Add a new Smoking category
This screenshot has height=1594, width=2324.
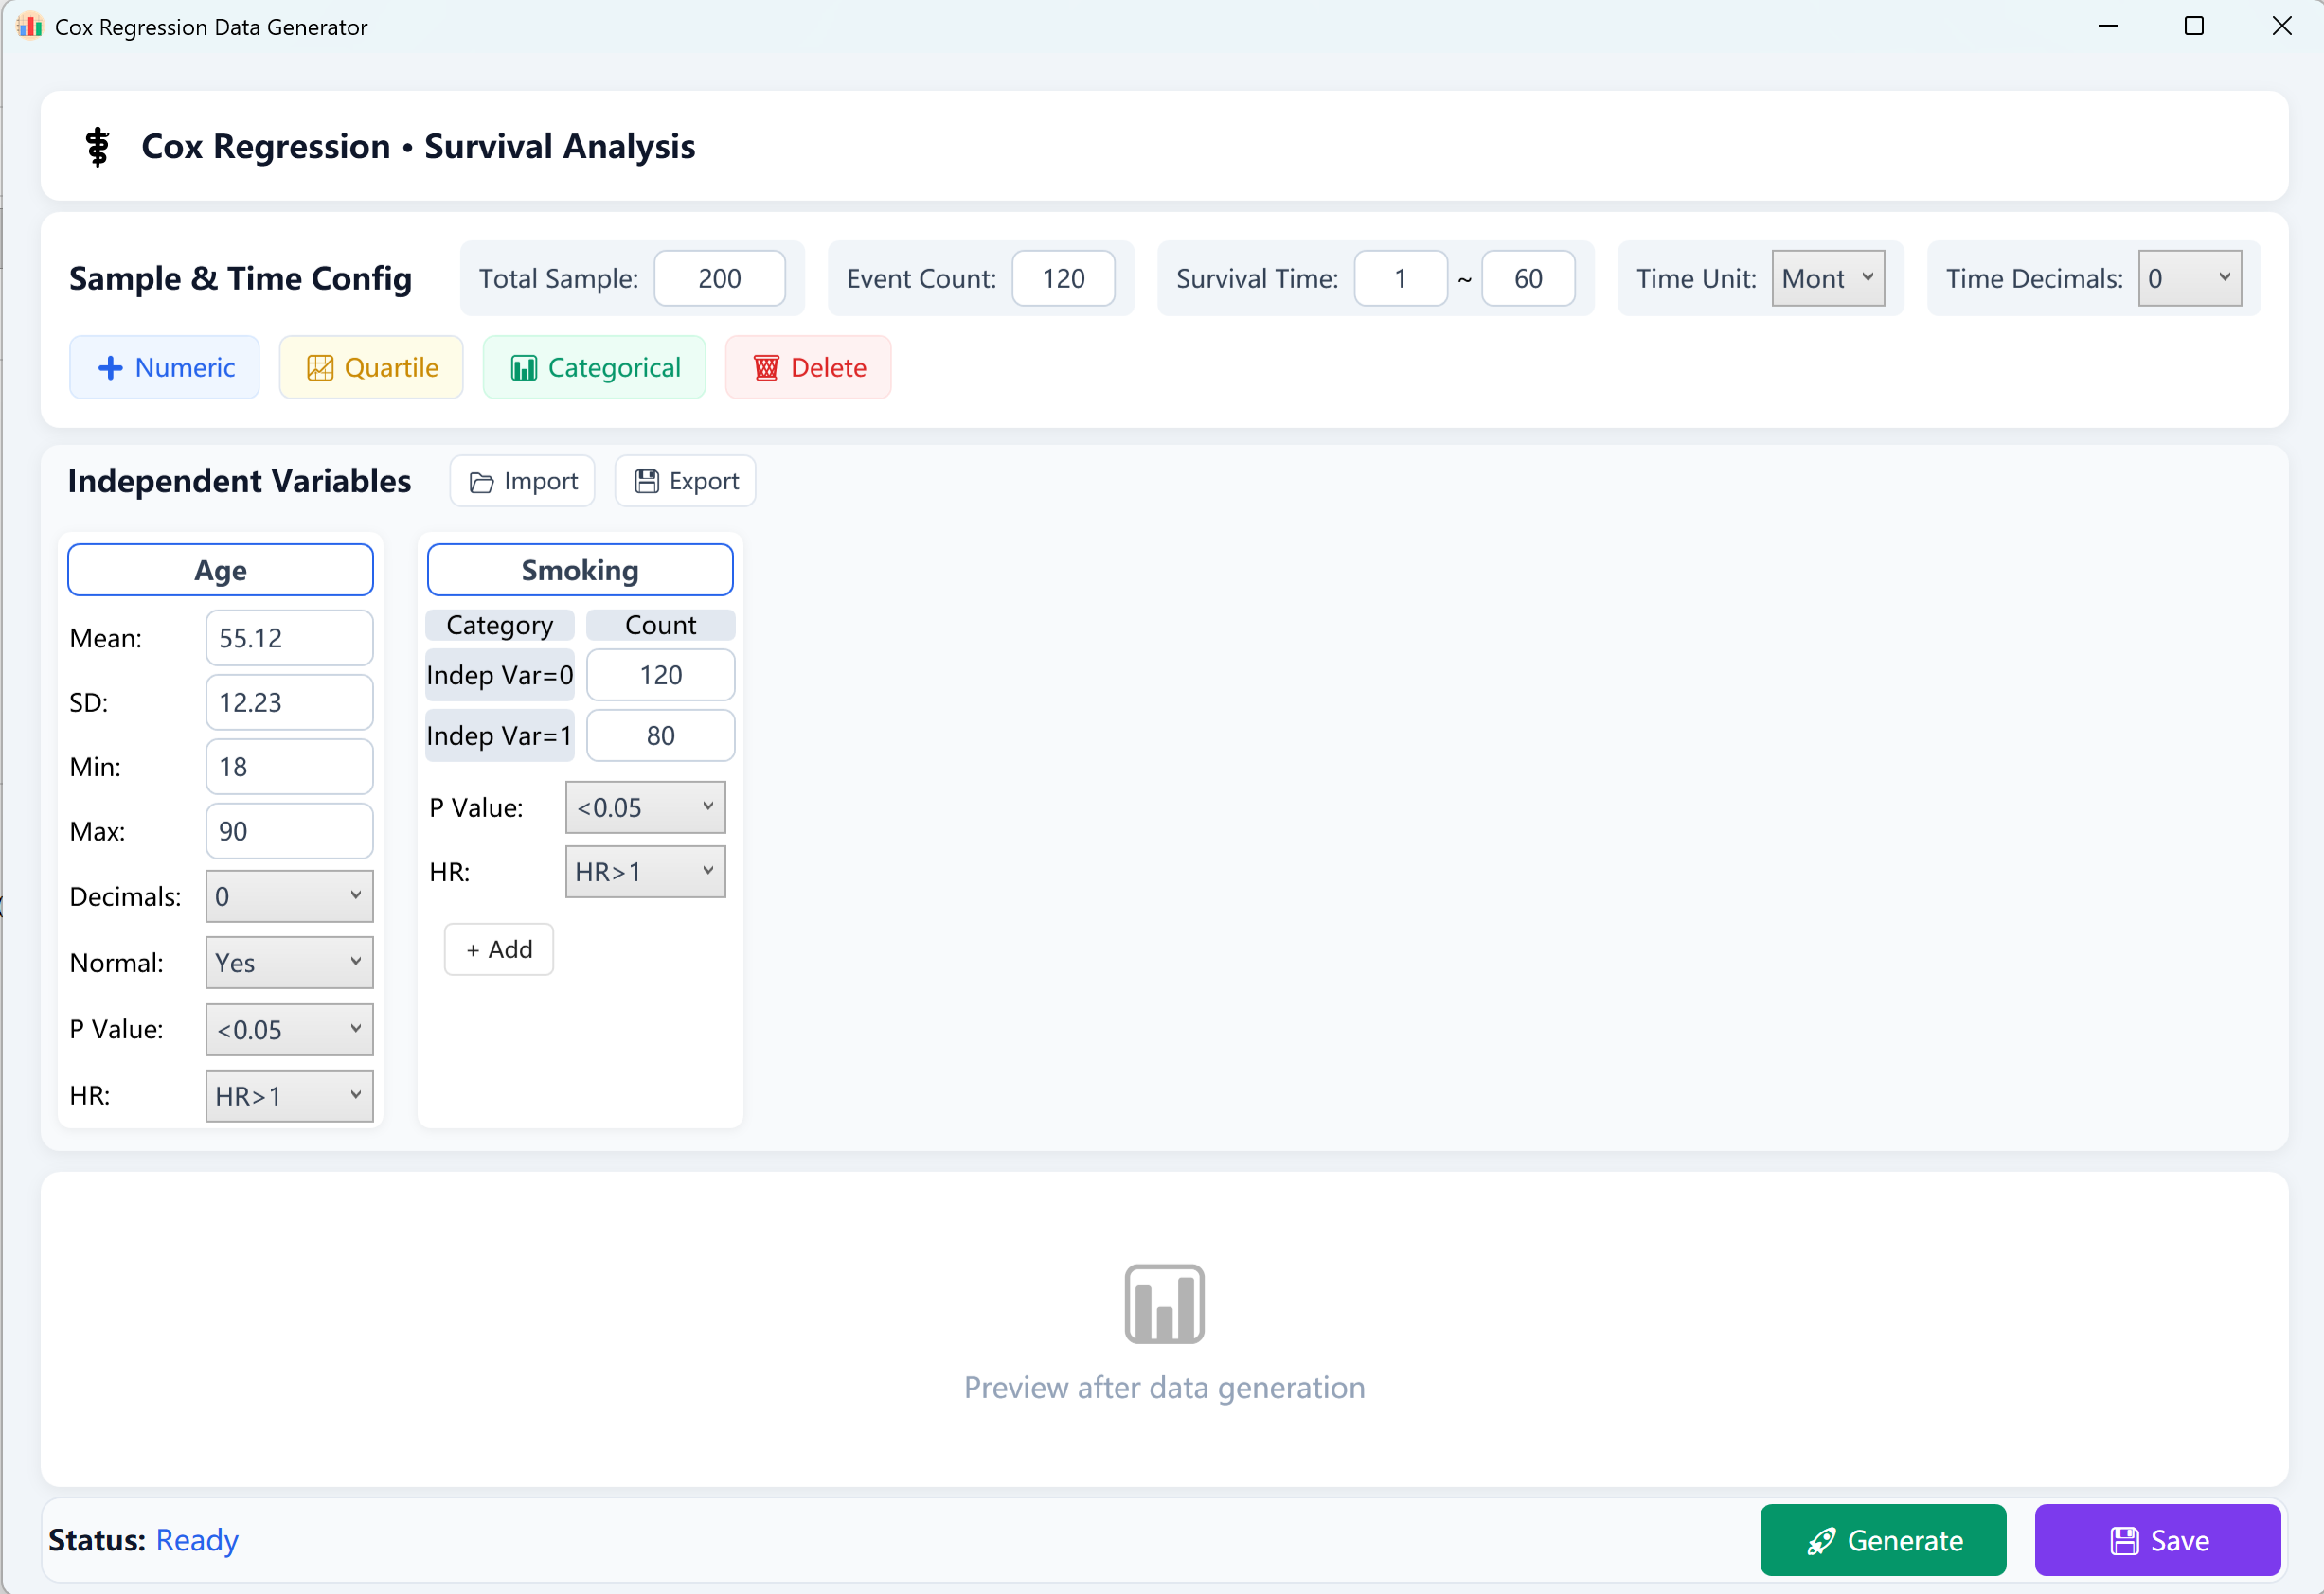(499, 948)
